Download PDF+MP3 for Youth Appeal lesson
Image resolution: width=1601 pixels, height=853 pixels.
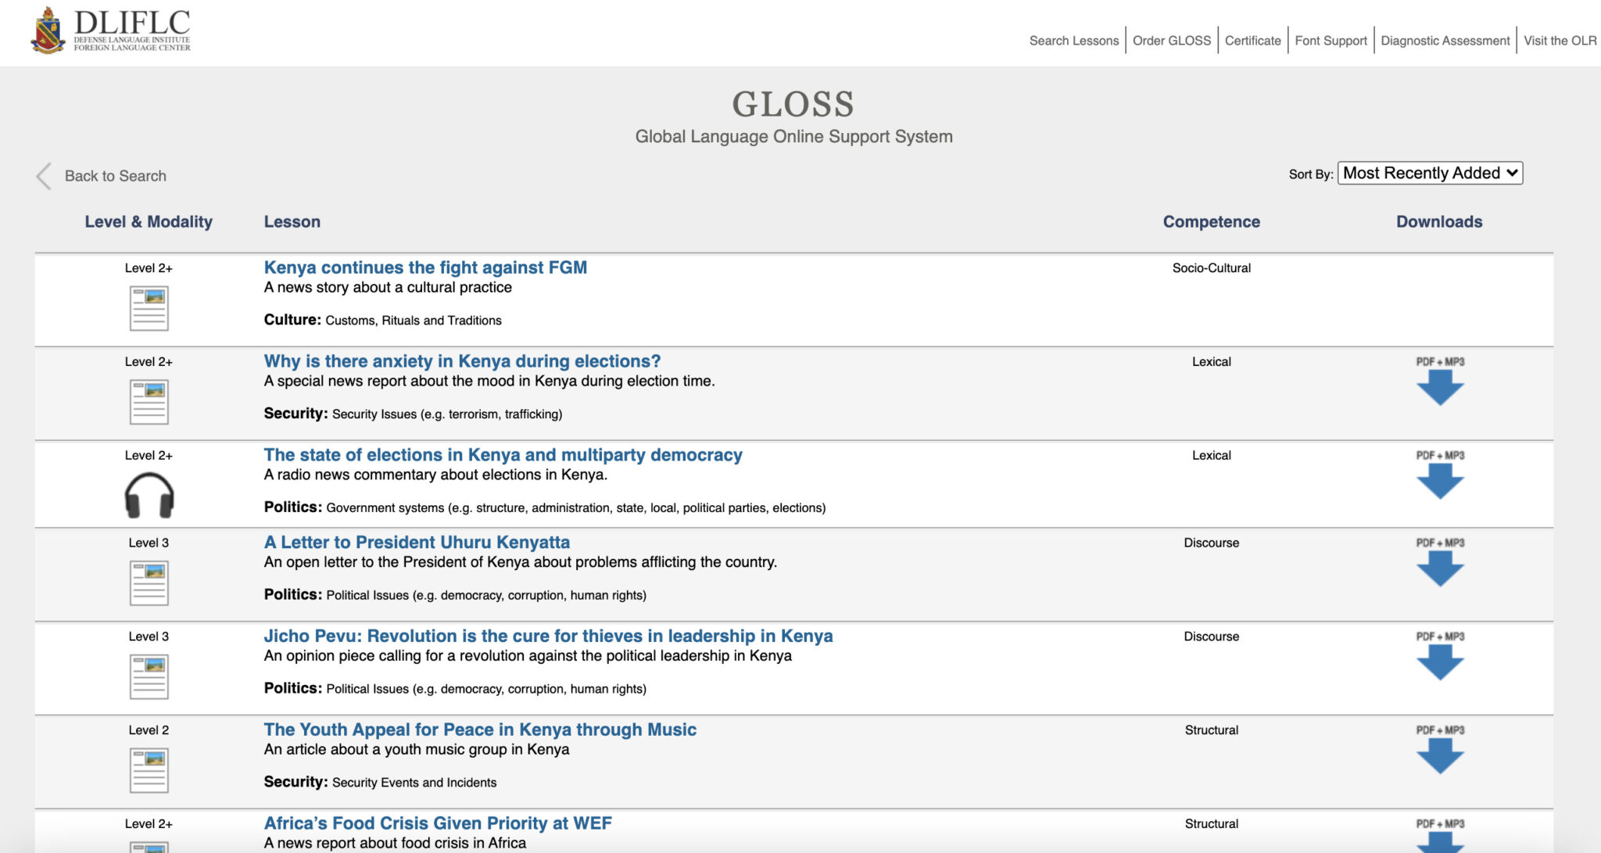pyautogui.click(x=1440, y=750)
